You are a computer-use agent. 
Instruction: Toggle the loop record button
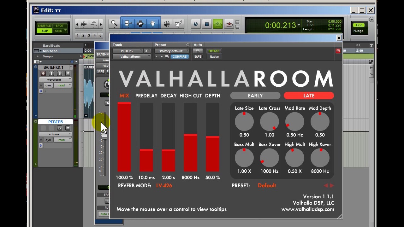[229, 24]
